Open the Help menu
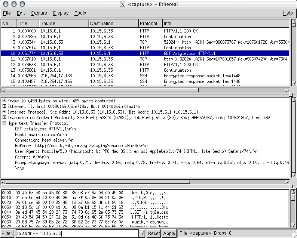The width and height of the screenshot is (297, 238). point(288,13)
